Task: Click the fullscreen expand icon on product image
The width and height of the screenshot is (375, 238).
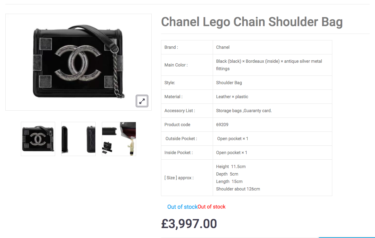Action: click(x=142, y=101)
